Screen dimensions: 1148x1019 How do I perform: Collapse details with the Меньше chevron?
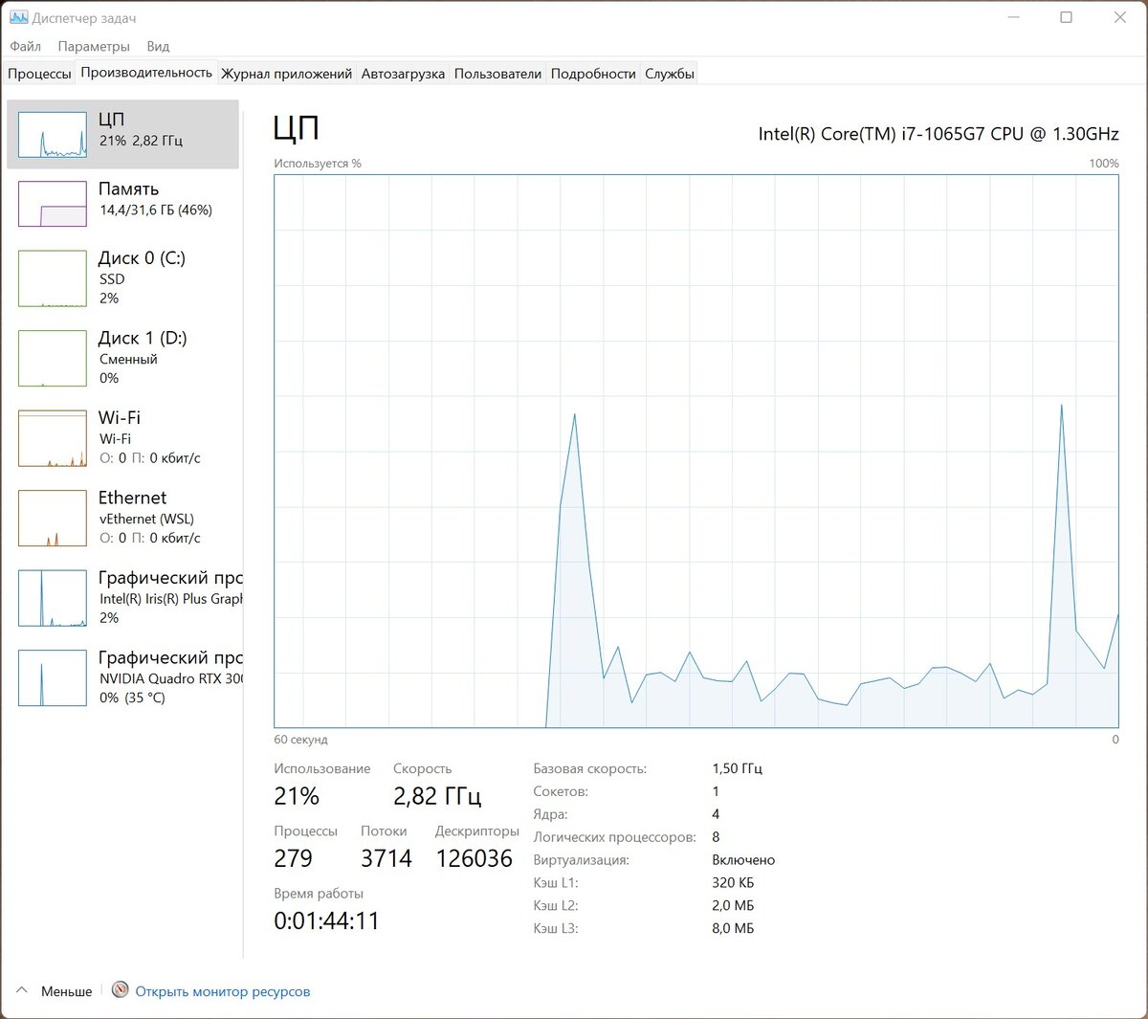point(22,990)
